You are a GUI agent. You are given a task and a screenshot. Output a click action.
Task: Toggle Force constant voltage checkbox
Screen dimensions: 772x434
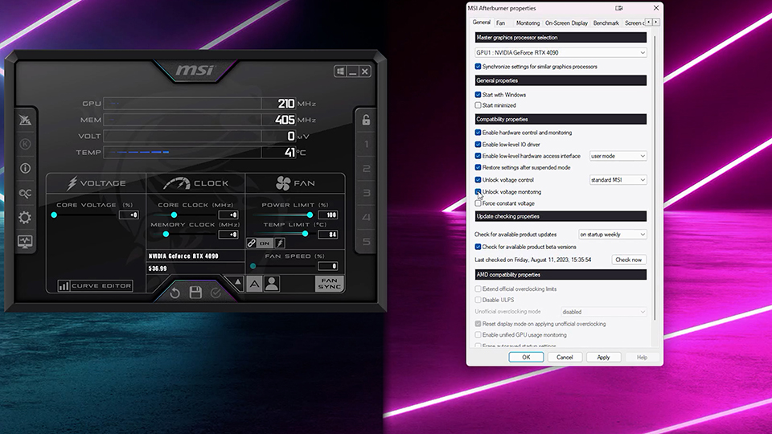point(478,203)
